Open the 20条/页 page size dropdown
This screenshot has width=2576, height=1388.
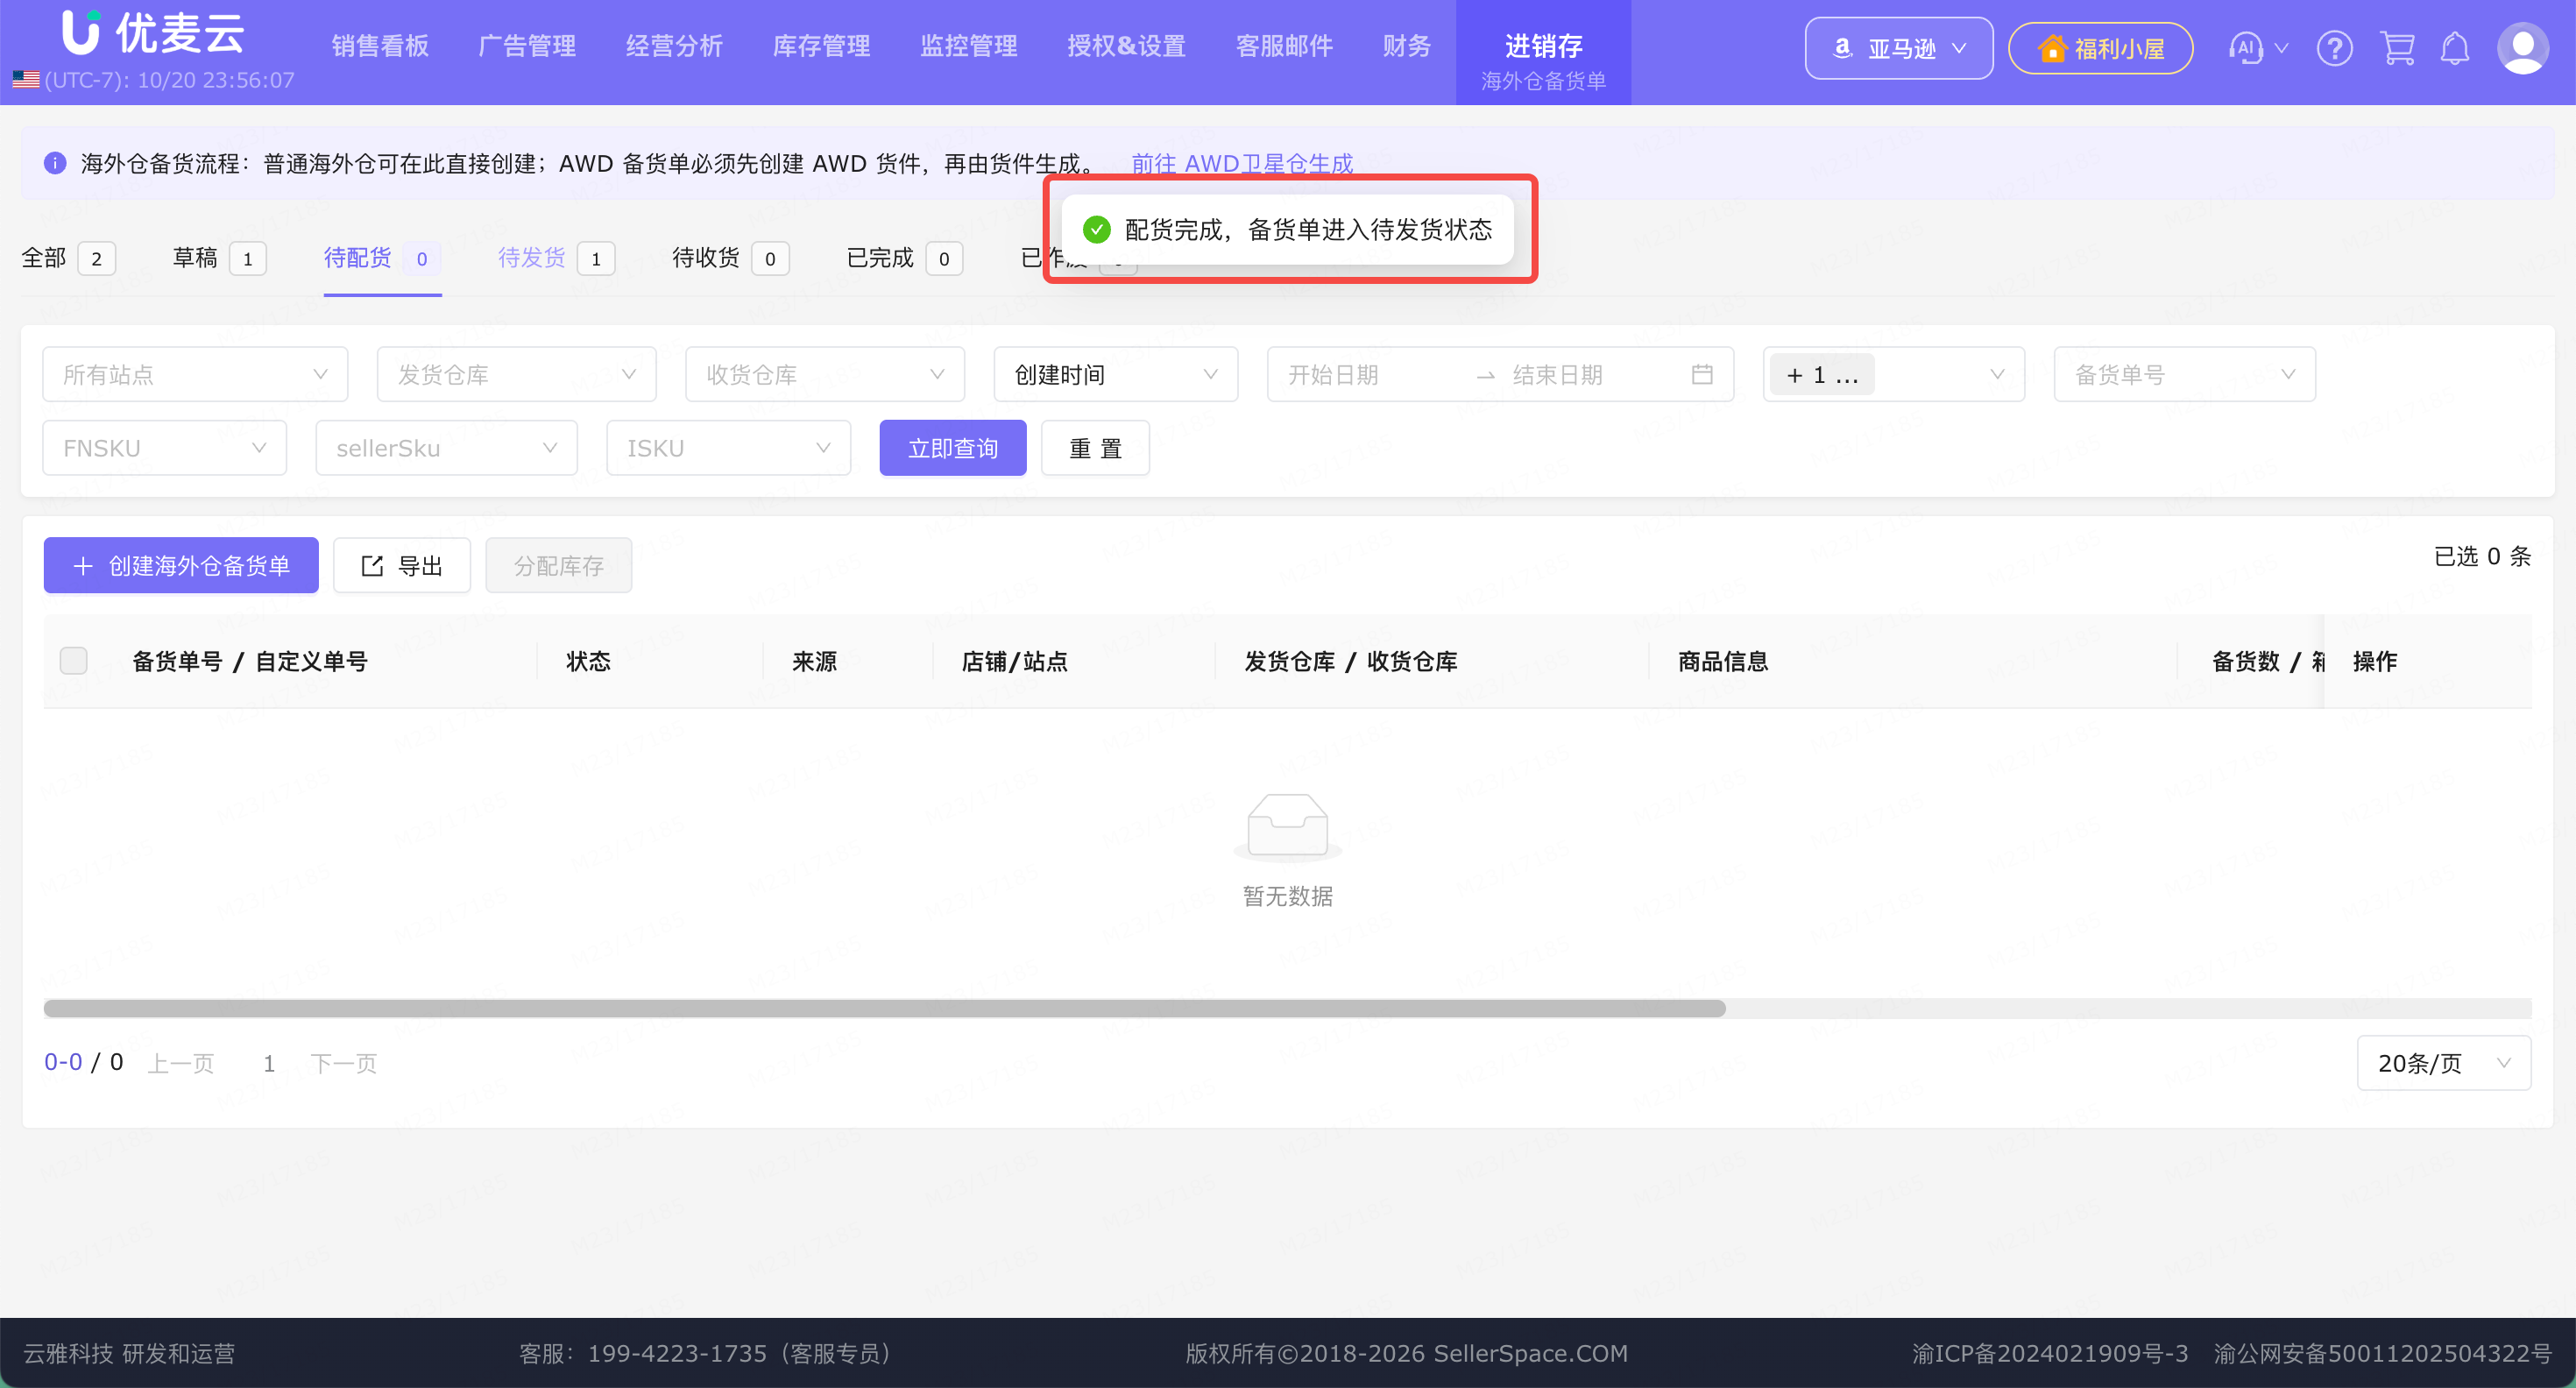pyautogui.click(x=2444, y=1063)
